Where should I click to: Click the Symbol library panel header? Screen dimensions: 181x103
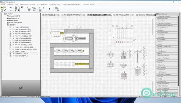coord(167,14)
